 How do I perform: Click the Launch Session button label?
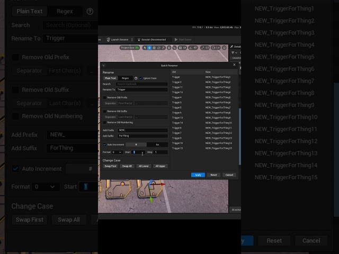(120, 40)
